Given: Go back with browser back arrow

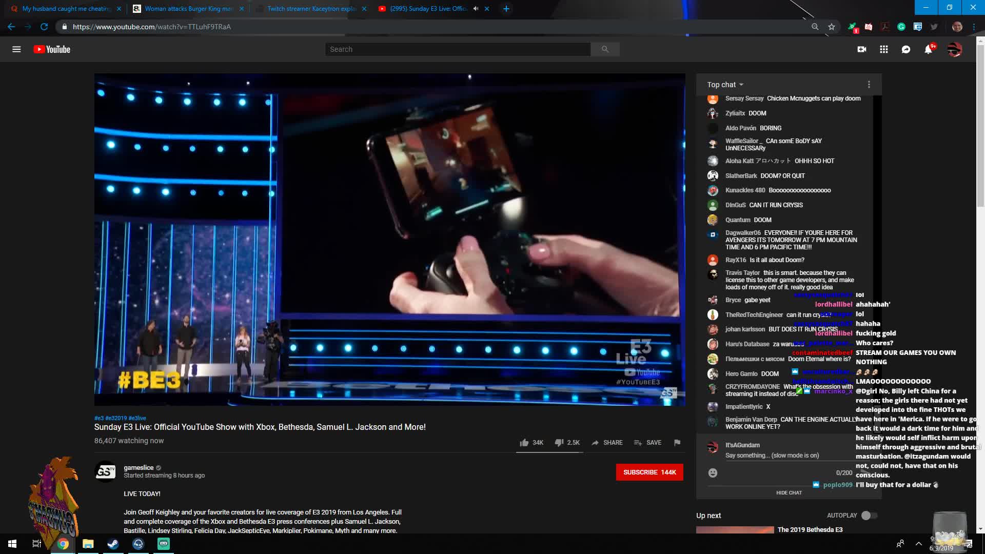Looking at the screenshot, I should (x=11, y=27).
